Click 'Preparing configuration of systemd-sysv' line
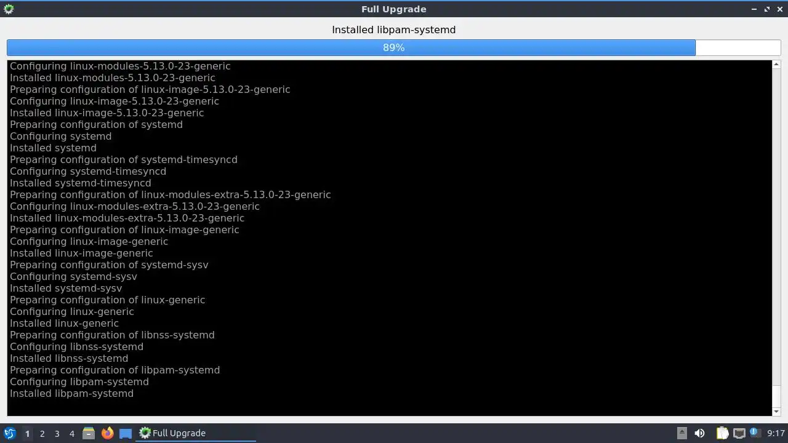This screenshot has width=788, height=443. (x=109, y=265)
